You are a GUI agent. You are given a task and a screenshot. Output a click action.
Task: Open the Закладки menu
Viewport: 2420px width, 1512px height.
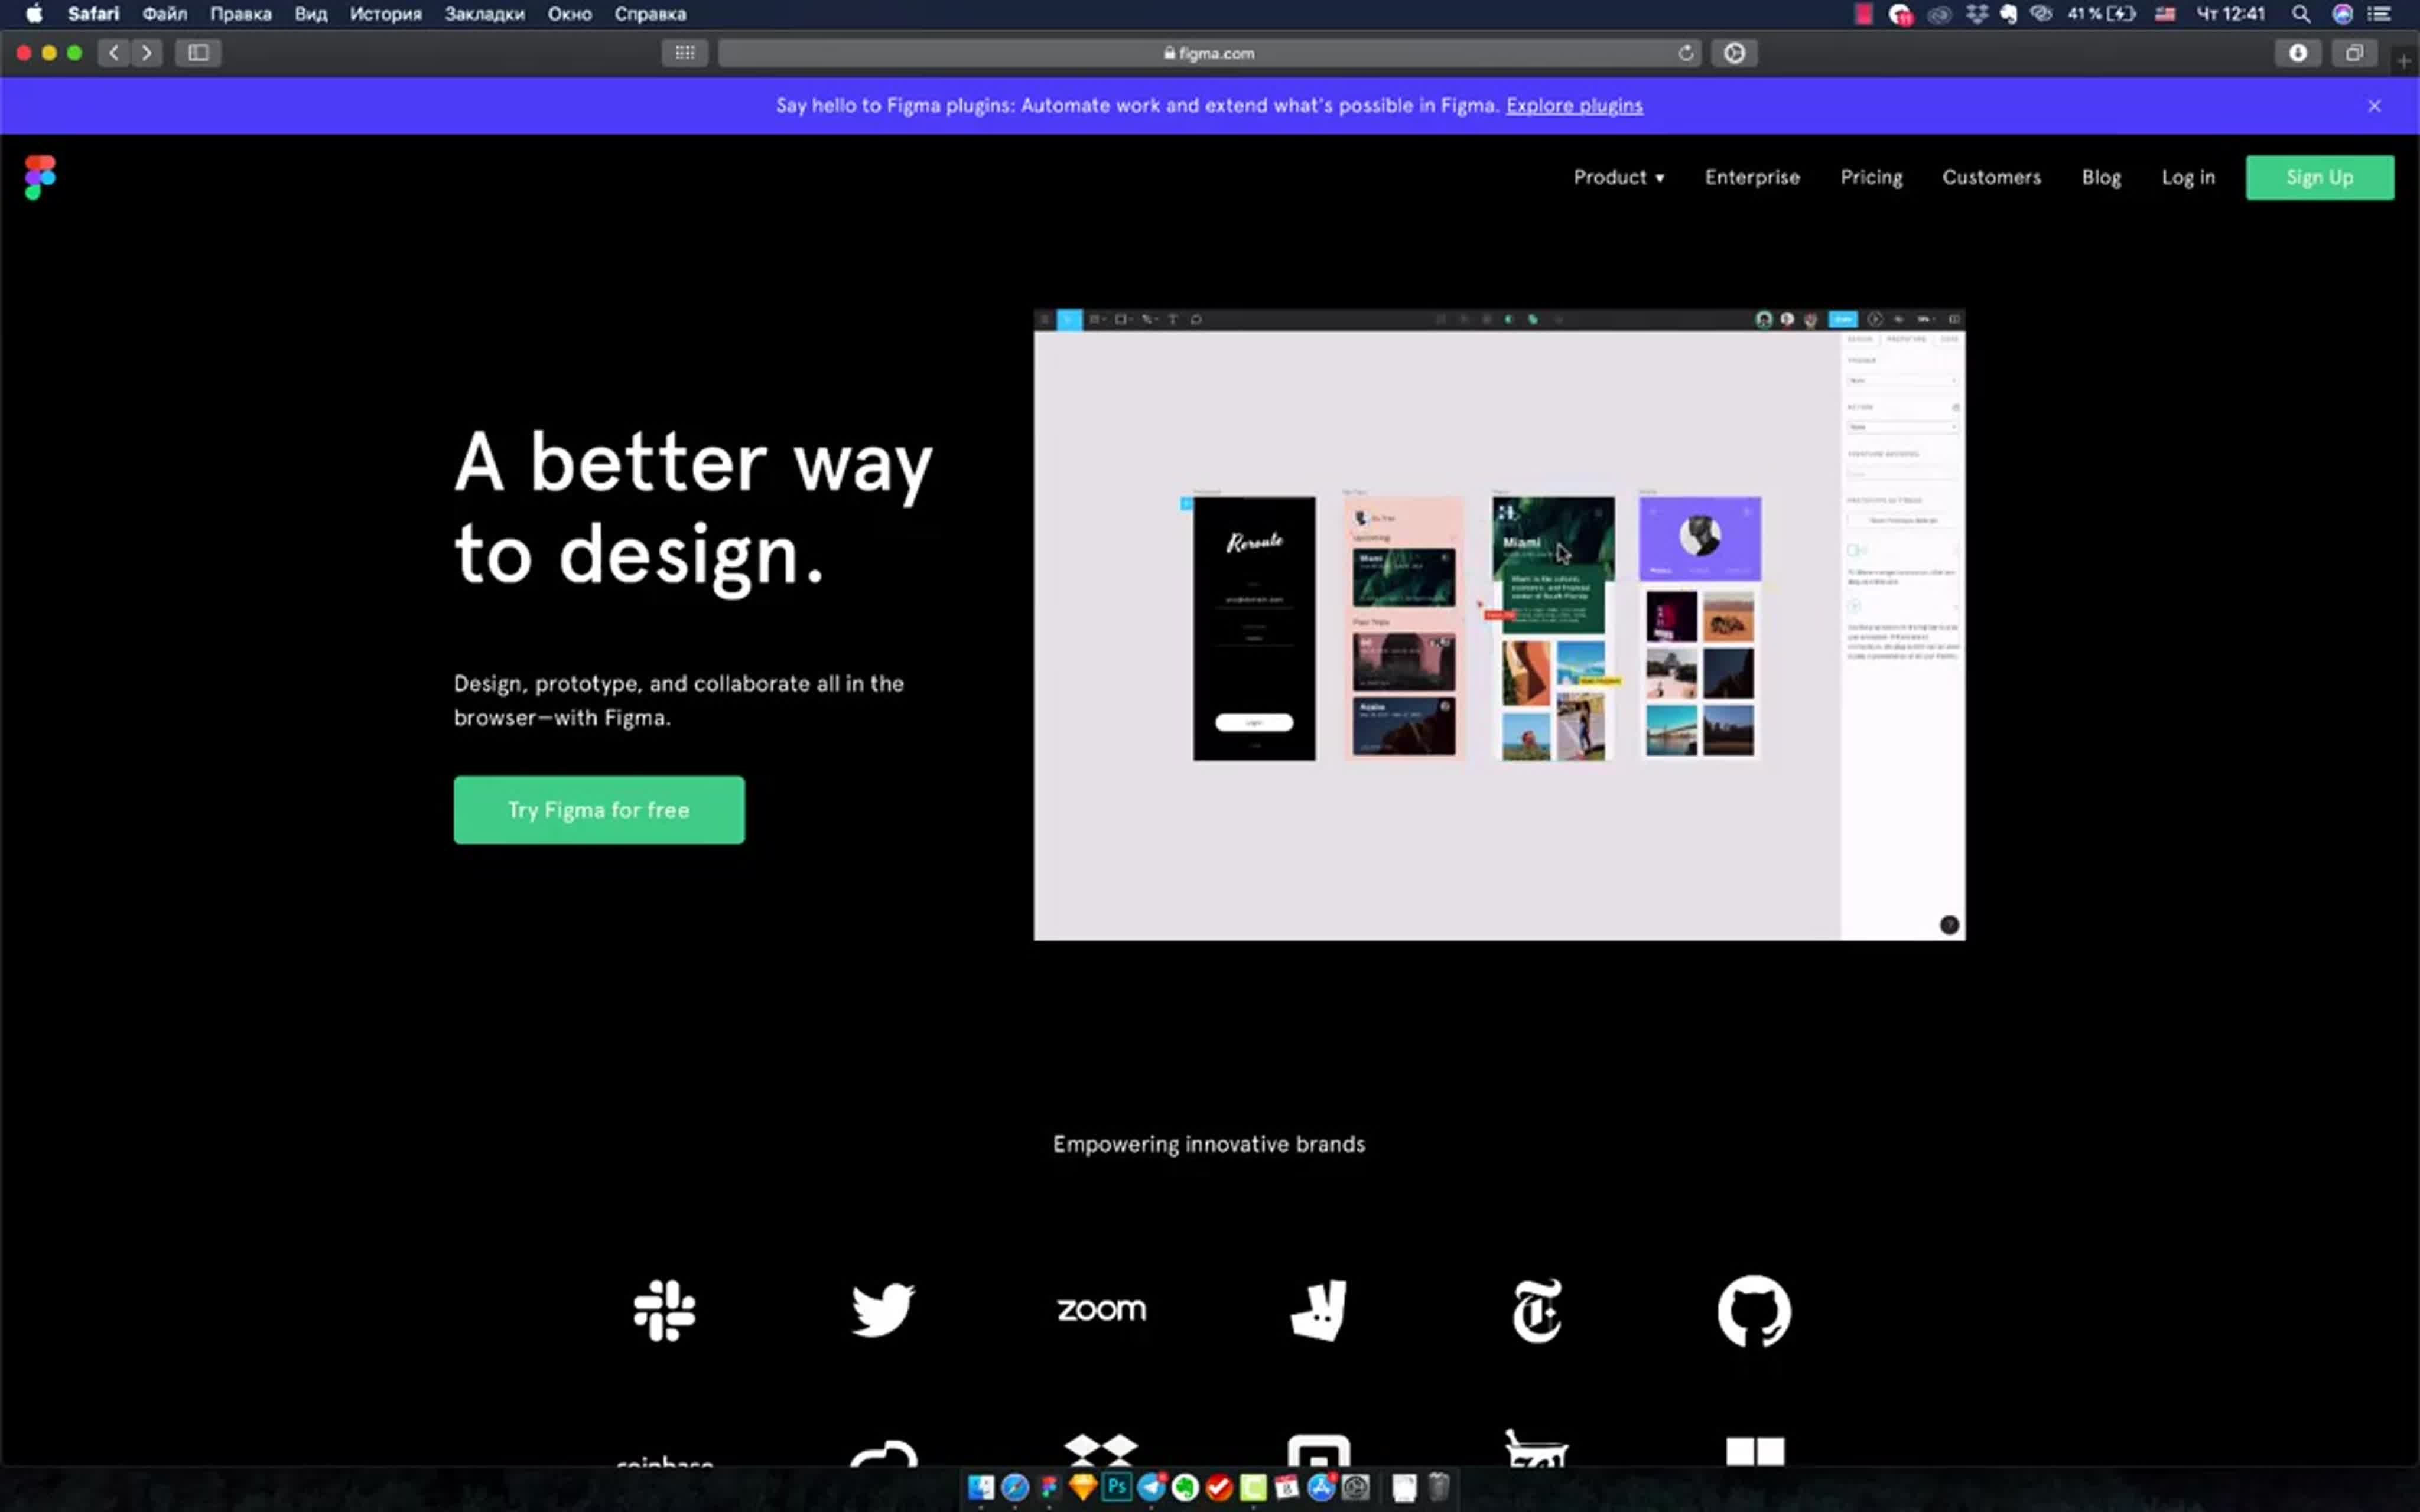click(484, 14)
